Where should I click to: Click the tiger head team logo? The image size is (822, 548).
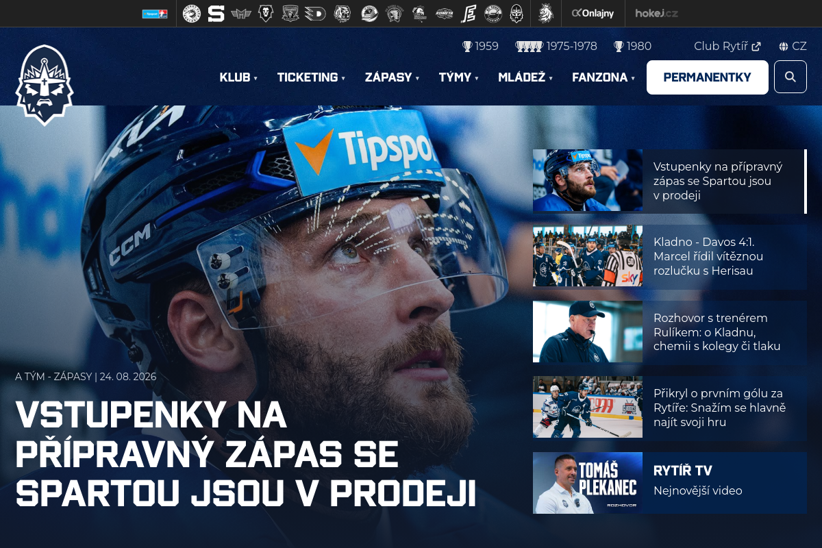pos(342,13)
